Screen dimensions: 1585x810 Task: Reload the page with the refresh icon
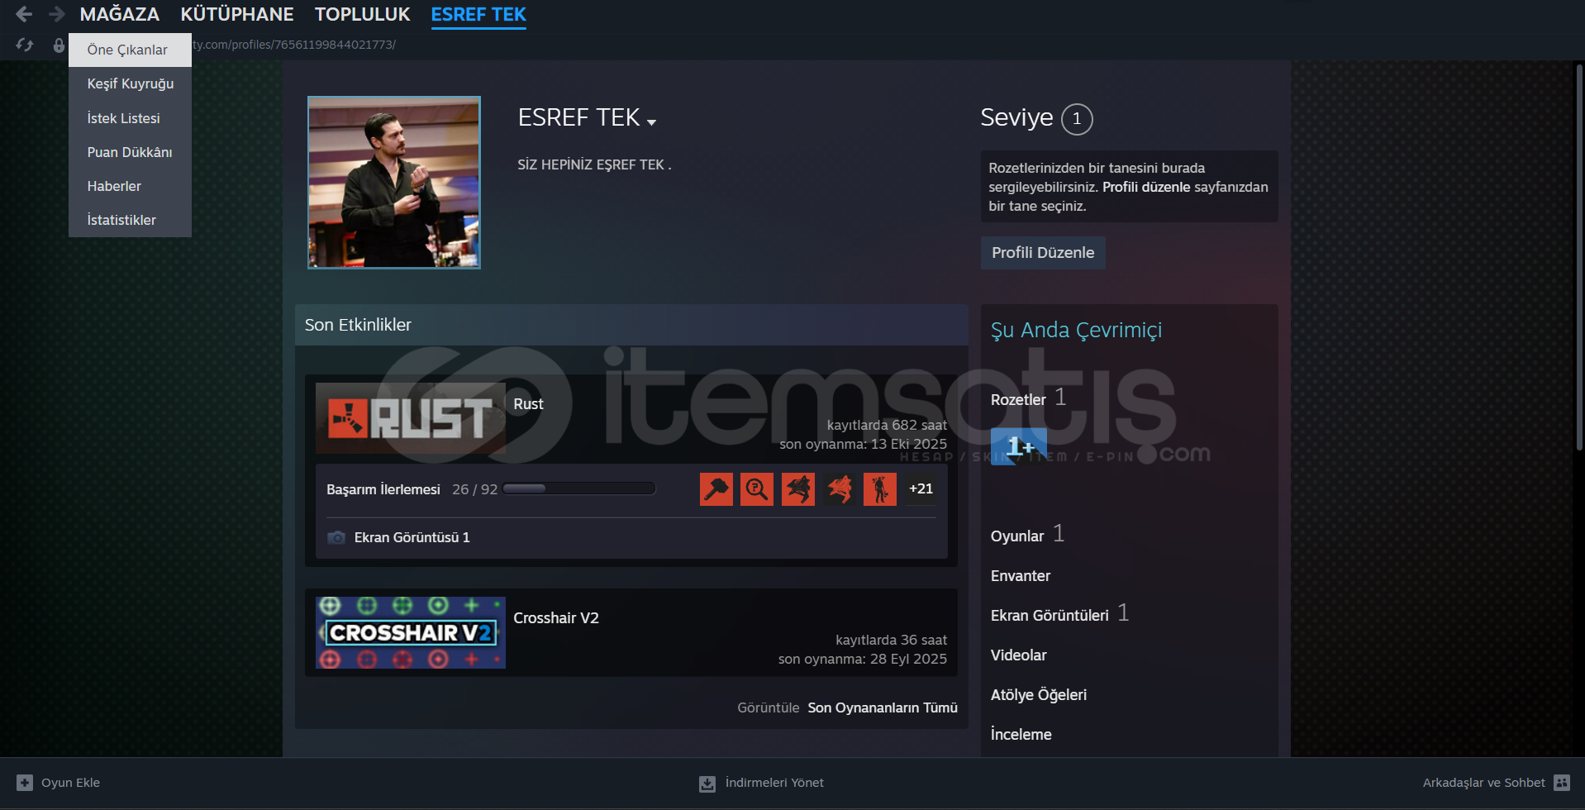[x=25, y=45]
